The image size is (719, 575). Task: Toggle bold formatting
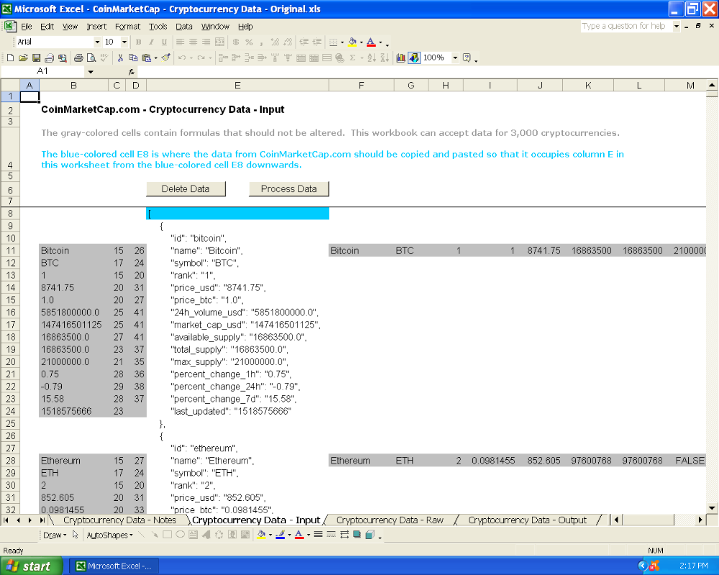tap(139, 42)
